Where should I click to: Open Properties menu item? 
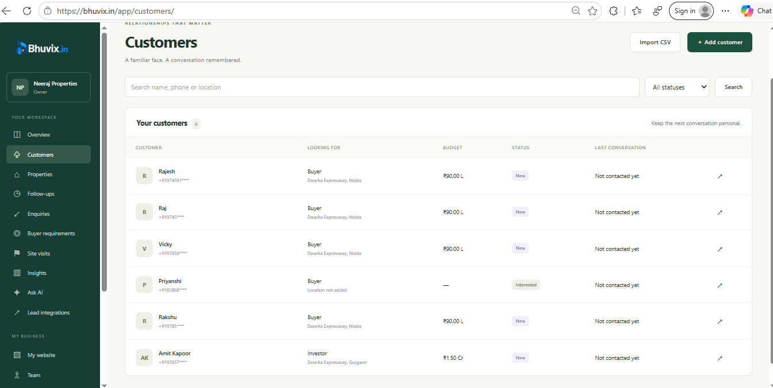click(x=48, y=174)
